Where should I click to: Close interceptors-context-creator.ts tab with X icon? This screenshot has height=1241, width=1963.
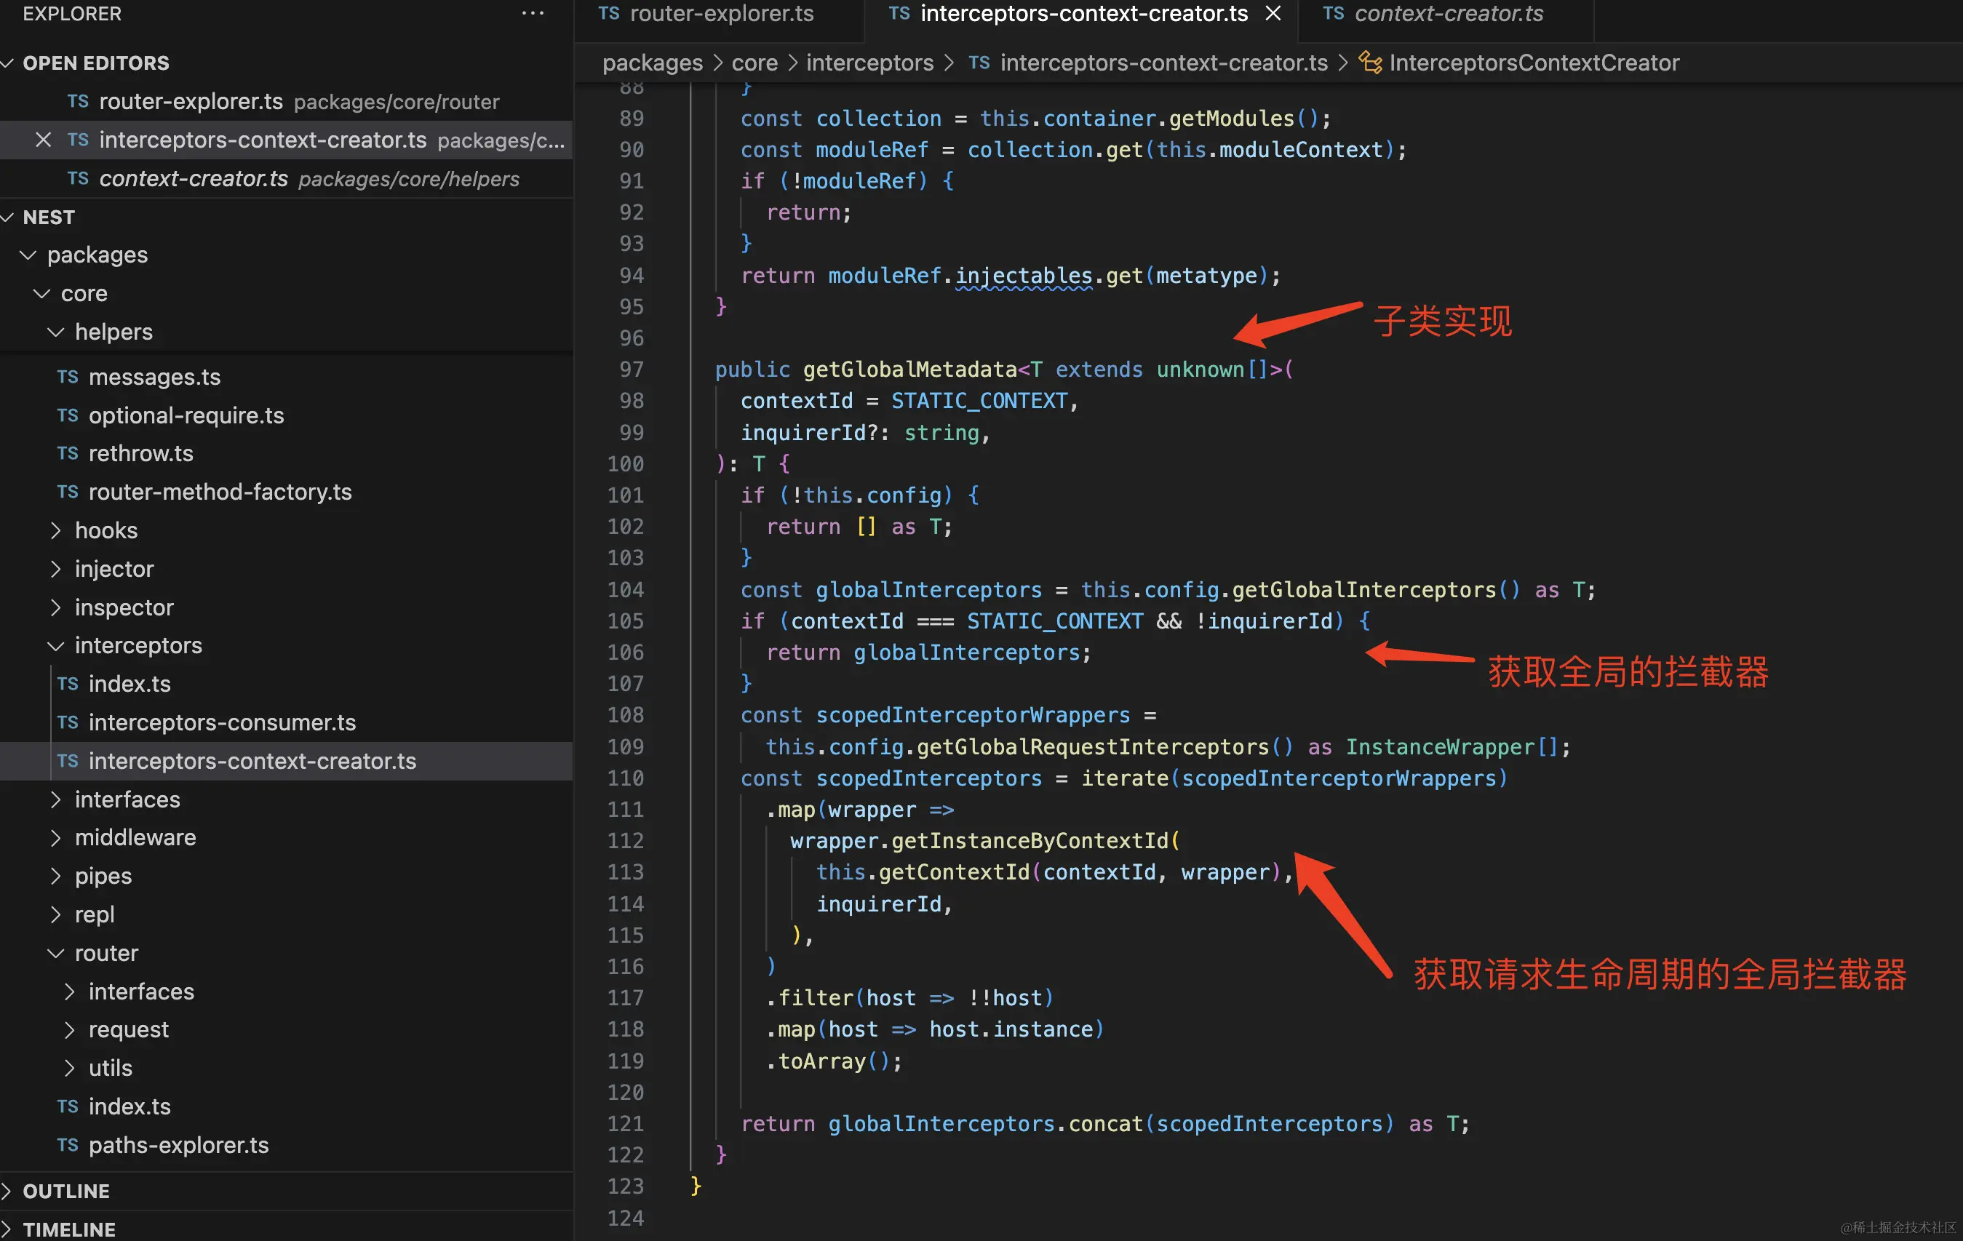[x=1273, y=13]
